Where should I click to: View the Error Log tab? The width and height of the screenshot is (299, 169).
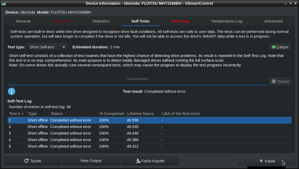(x=180, y=21)
